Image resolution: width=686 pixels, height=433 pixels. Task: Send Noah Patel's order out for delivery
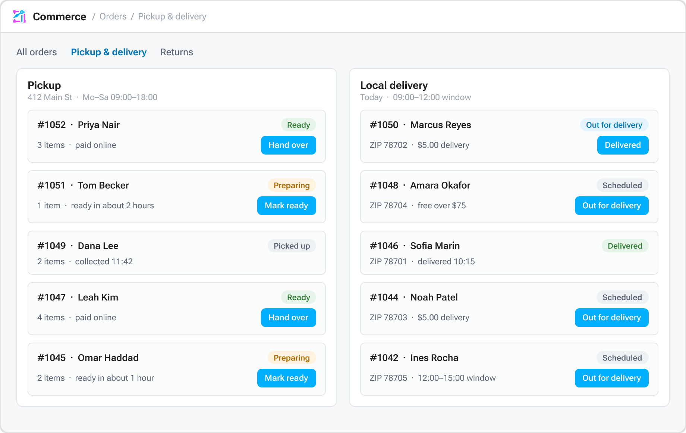click(x=612, y=318)
